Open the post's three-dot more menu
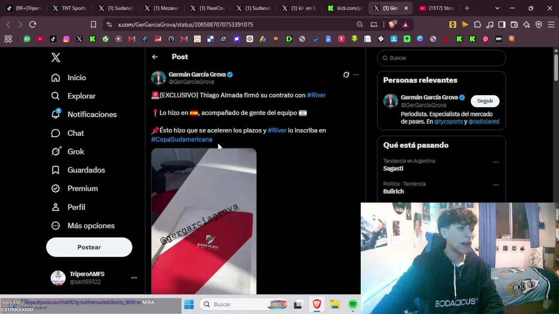559x314 pixels. click(356, 75)
